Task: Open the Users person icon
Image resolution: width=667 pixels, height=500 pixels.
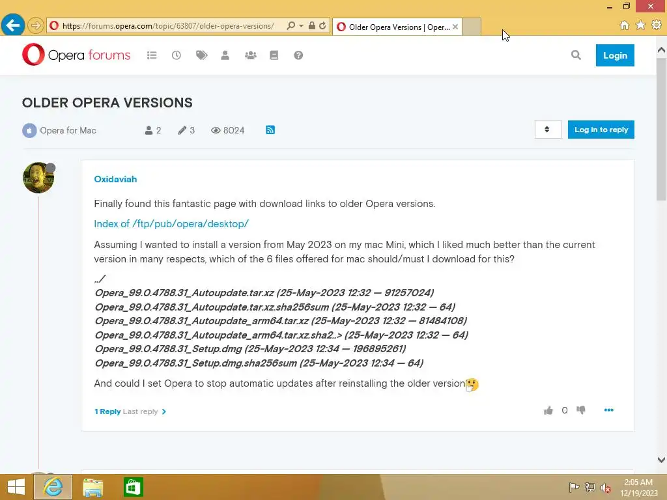Action: (225, 55)
